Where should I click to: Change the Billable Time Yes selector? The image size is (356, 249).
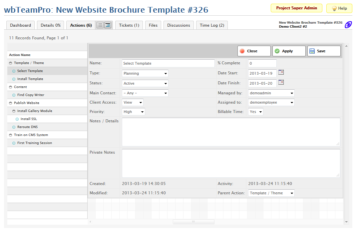tap(255, 112)
